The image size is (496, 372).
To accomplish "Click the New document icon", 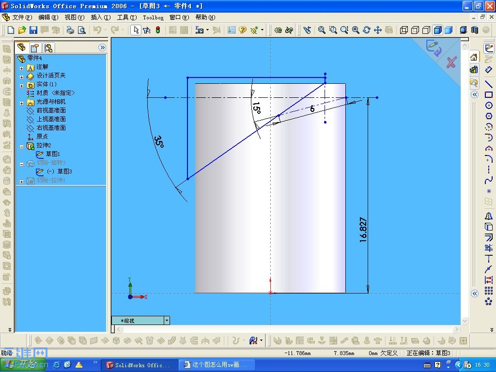I will [x=11, y=30].
